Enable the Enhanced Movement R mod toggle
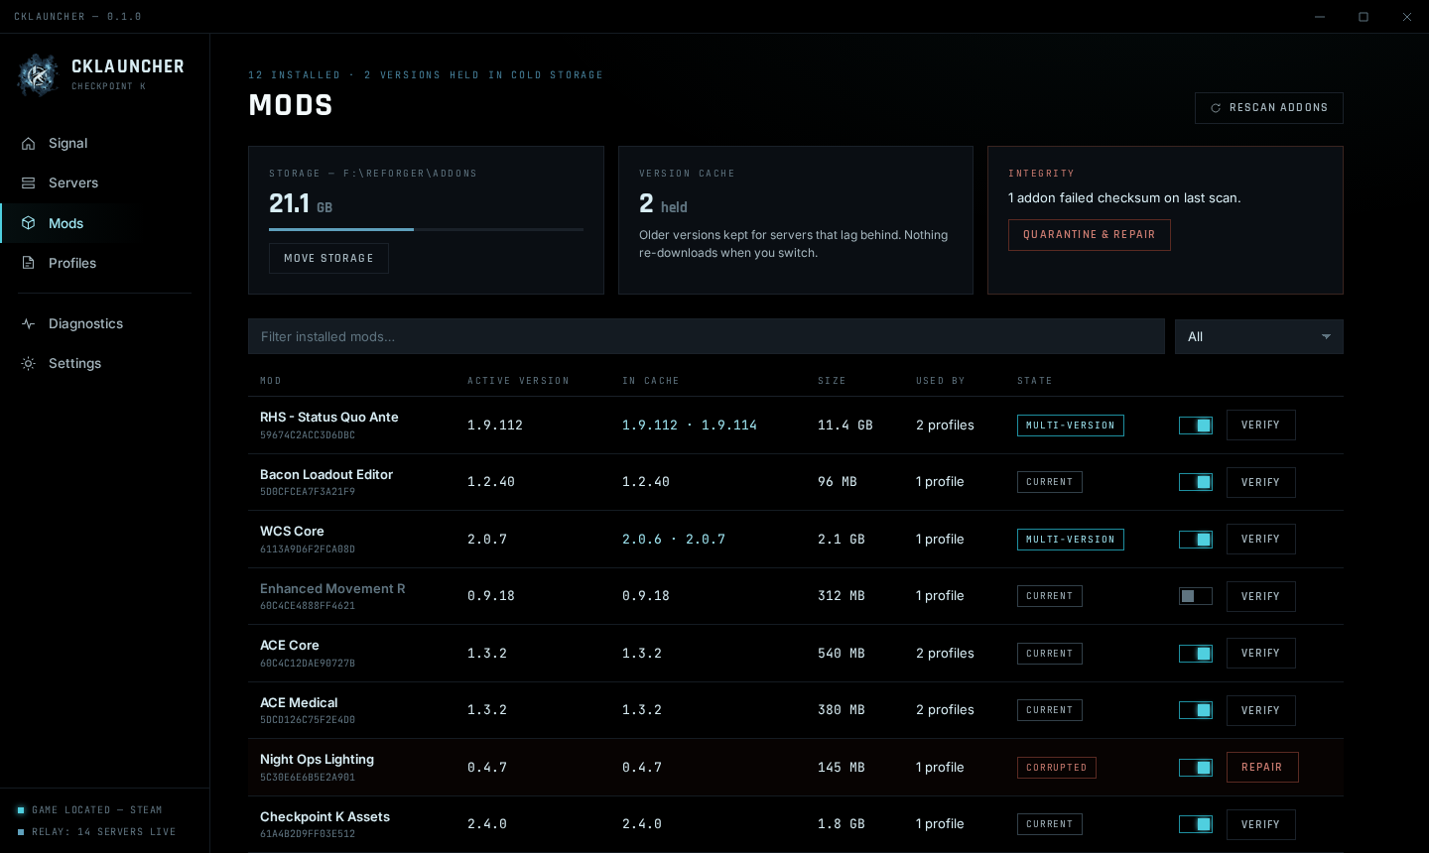 click(x=1196, y=596)
